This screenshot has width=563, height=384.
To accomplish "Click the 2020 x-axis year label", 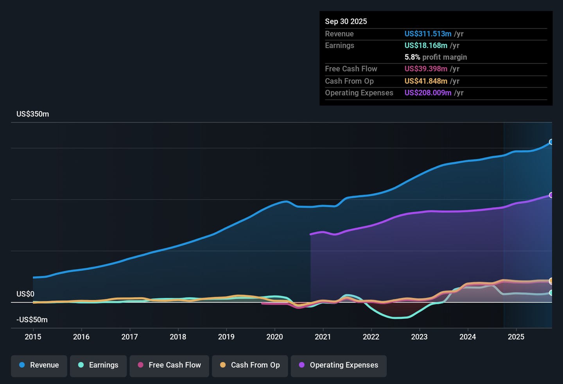I will 274,337.
